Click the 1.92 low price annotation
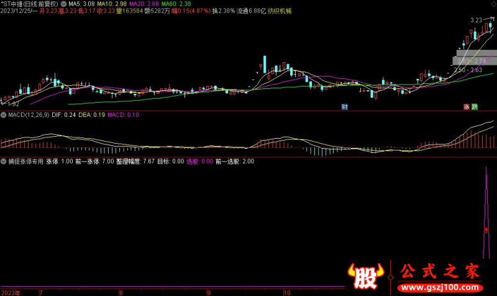The image size is (497, 296). [12, 104]
